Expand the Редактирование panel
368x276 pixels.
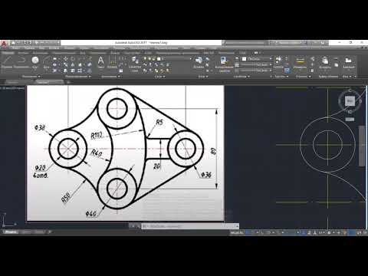78,77
